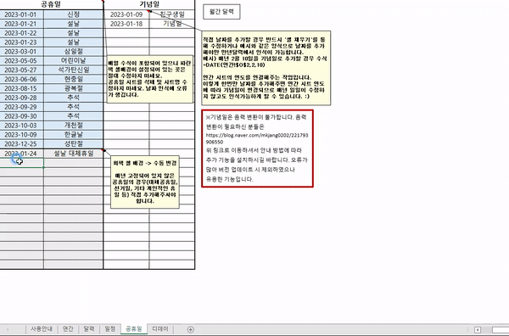Image resolution: width=509 pixels, height=336 pixels.
Task: Select date cell 2023-01-23
Action: (21, 42)
